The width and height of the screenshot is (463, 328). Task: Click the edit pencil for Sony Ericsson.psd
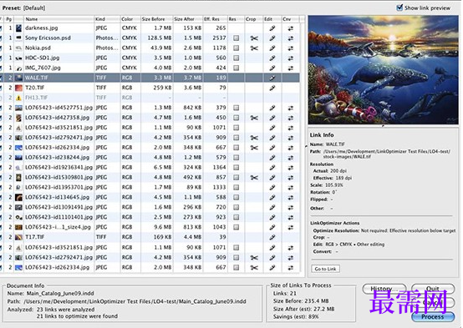point(272,38)
